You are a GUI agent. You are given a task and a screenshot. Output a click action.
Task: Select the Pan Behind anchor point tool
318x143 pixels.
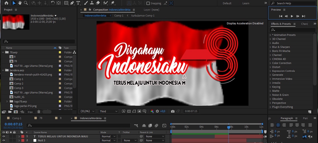[59, 3]
